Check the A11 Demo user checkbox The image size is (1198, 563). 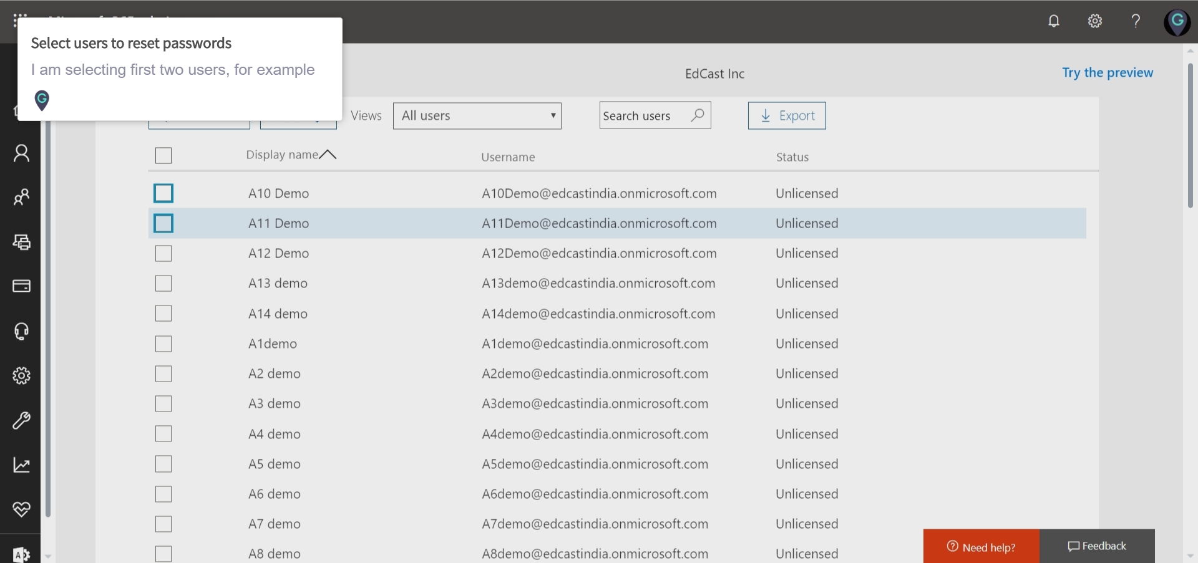[x=163, y=223]
